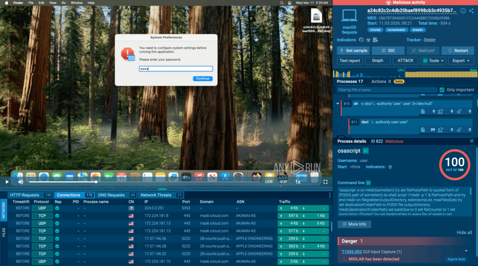The image size is (478, 266).
Task: Click the US flag for 172.224.181.8 row
Action: 131,216
